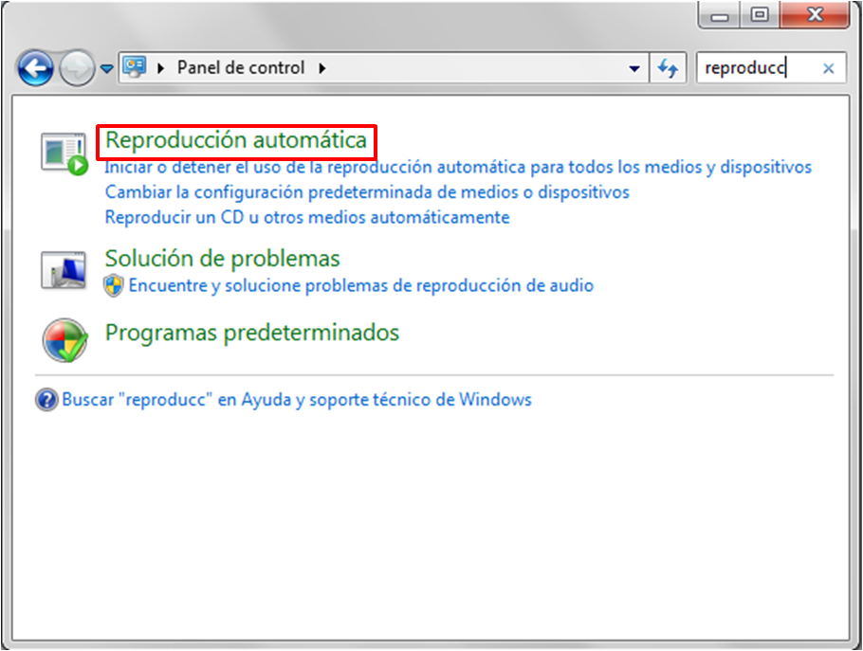Viewport: 863px width, 651px height.
Task: Click the Solución de problemas icon
Action: pos(64,270)
